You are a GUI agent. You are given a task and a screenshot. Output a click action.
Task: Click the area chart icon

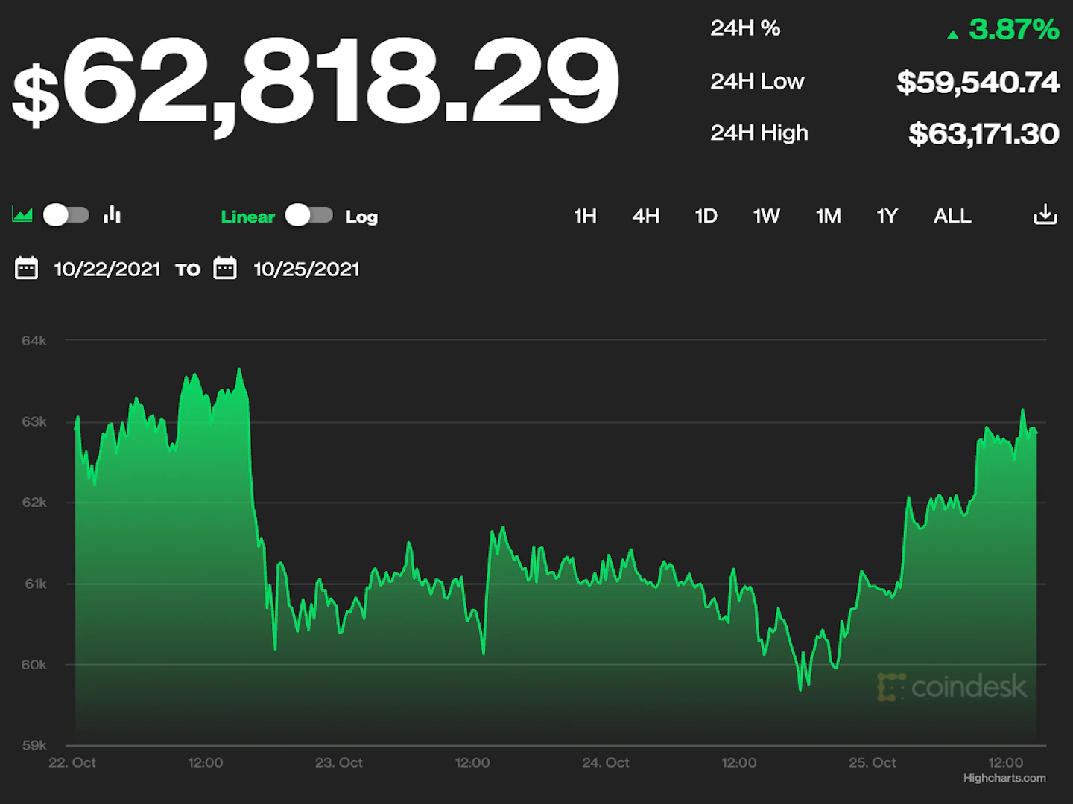22,215
